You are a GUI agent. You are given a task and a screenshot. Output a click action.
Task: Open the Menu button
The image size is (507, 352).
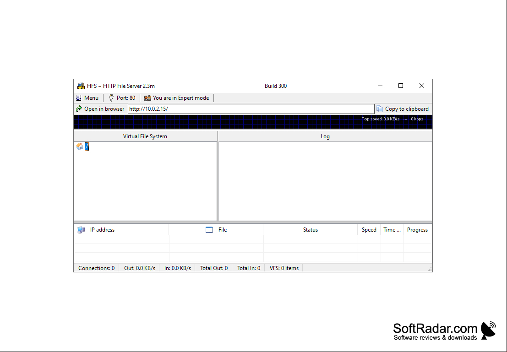[87, 98]
